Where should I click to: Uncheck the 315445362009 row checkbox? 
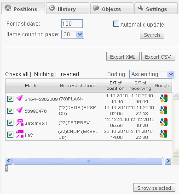pos(10,99)
